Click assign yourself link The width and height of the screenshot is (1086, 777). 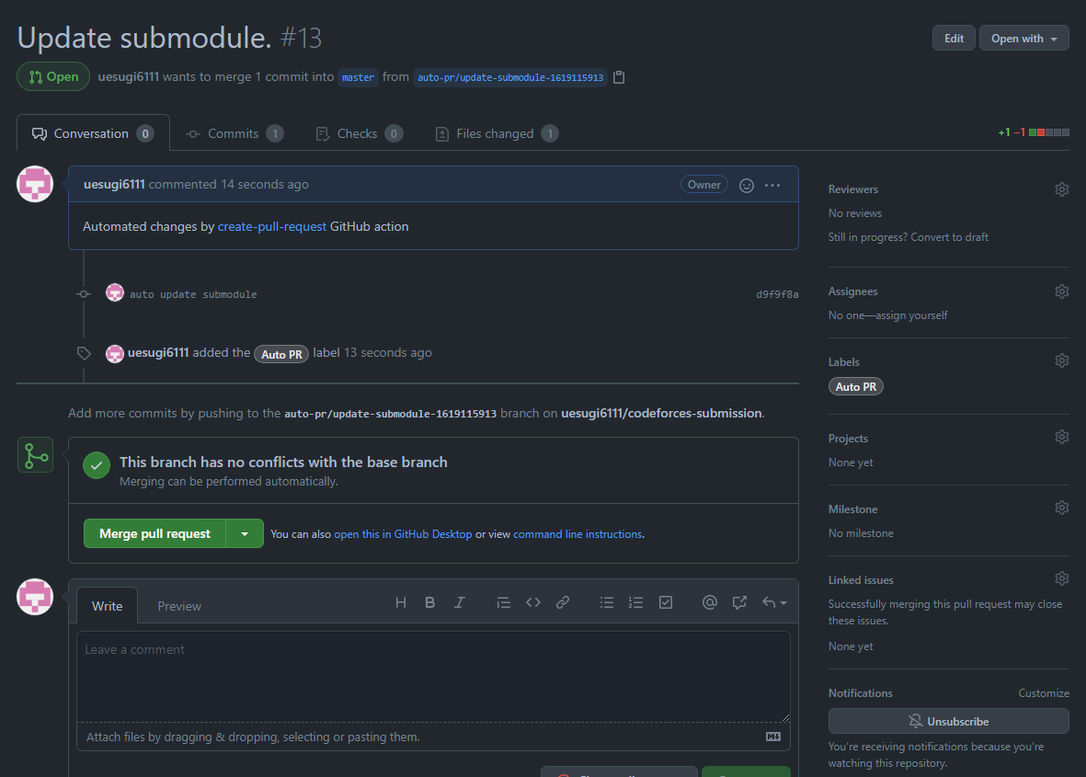[x=911, y=315]
